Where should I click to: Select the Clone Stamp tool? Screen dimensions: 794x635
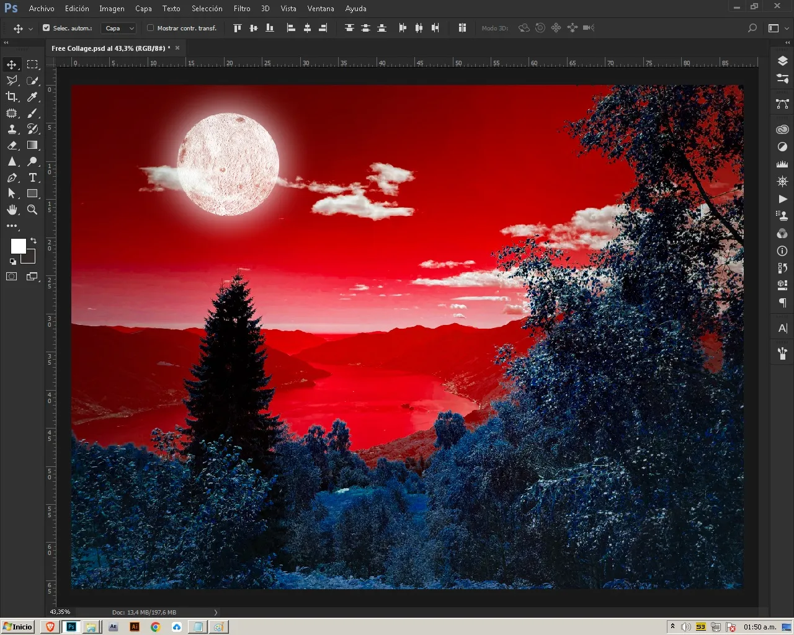(x=12, y=129)
